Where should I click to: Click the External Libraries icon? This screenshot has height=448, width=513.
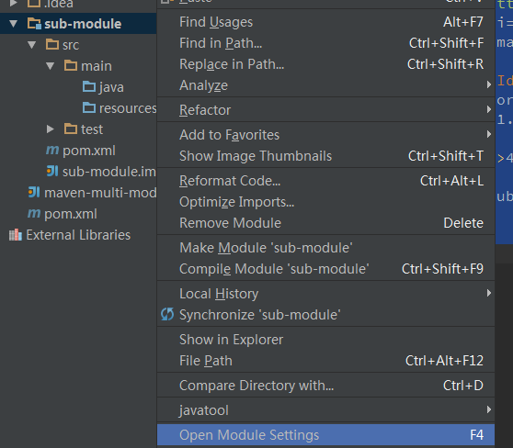[16, 235]
